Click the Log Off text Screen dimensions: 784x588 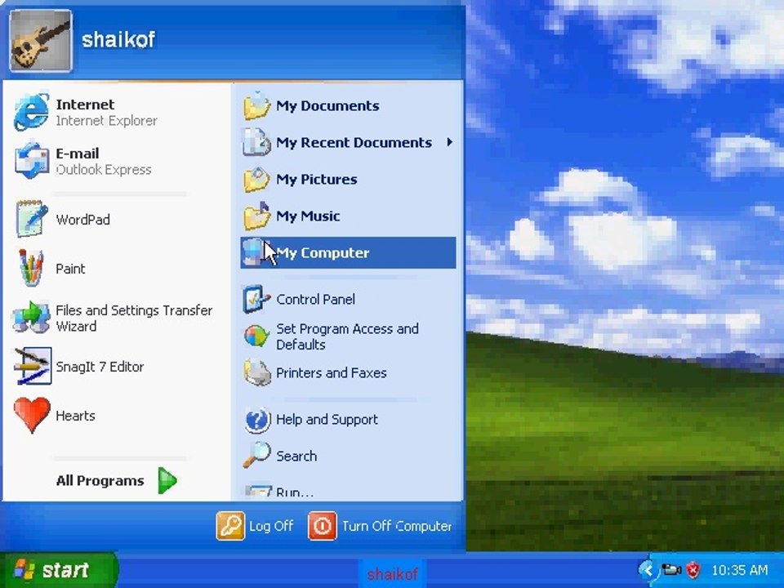point(271,526)
